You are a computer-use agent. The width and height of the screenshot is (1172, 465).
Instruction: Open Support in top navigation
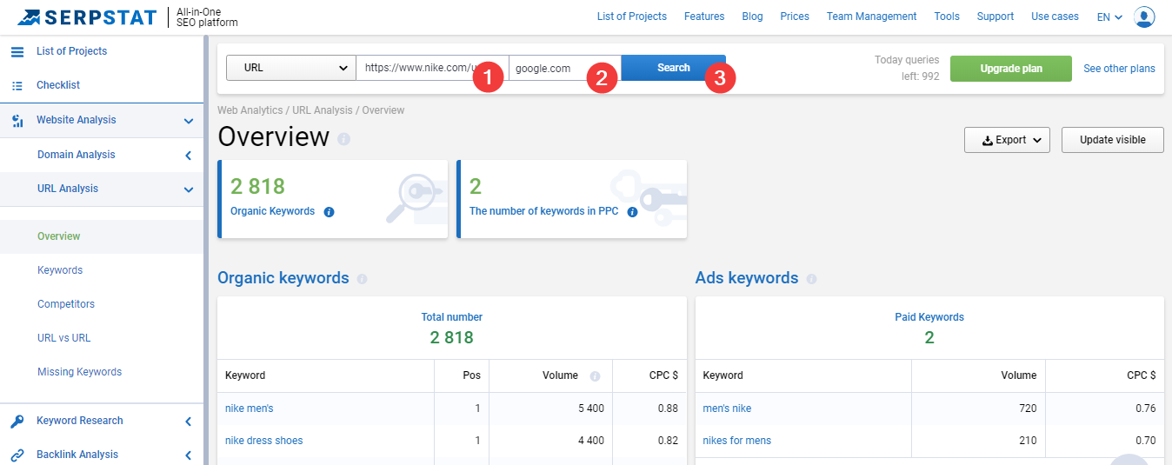coord(996,17)
